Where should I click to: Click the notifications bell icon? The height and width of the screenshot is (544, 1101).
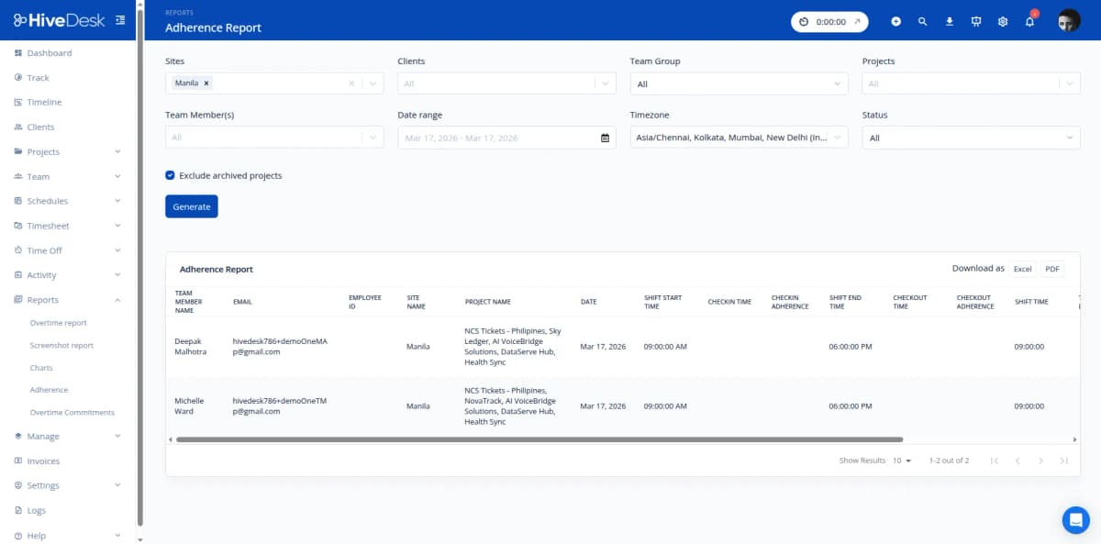pyautogui.click(x=1029, y=20)
